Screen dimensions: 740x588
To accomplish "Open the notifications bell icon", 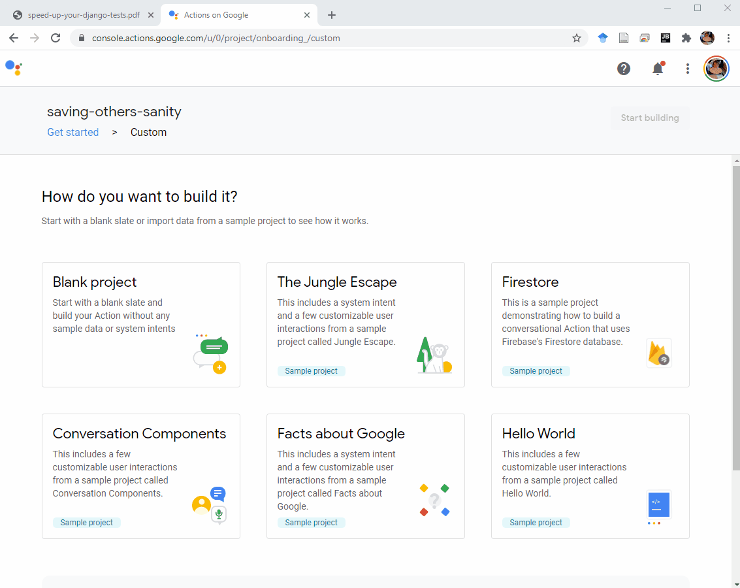I will 658,69.
